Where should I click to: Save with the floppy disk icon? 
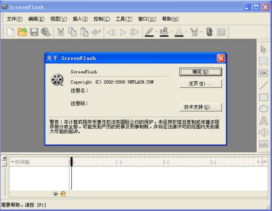point(34,32)
